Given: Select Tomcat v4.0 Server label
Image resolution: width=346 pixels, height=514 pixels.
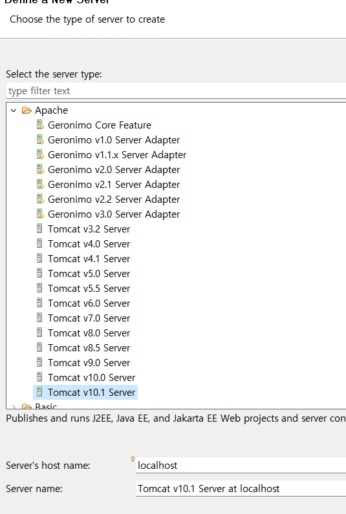Looking at the screenshot, I should pyautogui.click(x=89, y=244).
